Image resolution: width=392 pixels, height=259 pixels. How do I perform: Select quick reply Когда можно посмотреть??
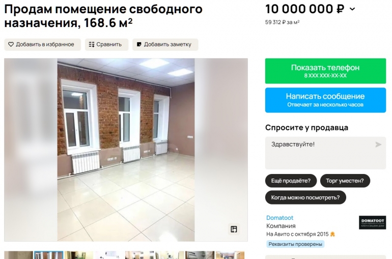click(305, 197)
